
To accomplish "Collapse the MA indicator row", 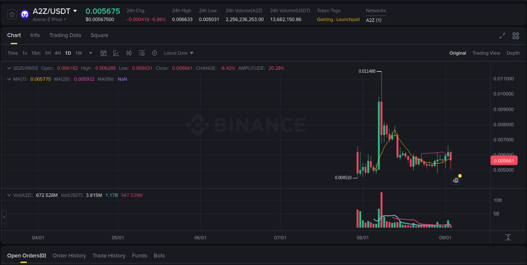I will click(8, 79).
